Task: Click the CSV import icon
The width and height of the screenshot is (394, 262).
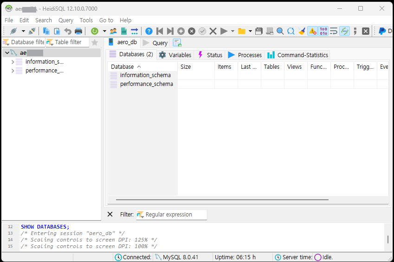Action: pos(124,31)
